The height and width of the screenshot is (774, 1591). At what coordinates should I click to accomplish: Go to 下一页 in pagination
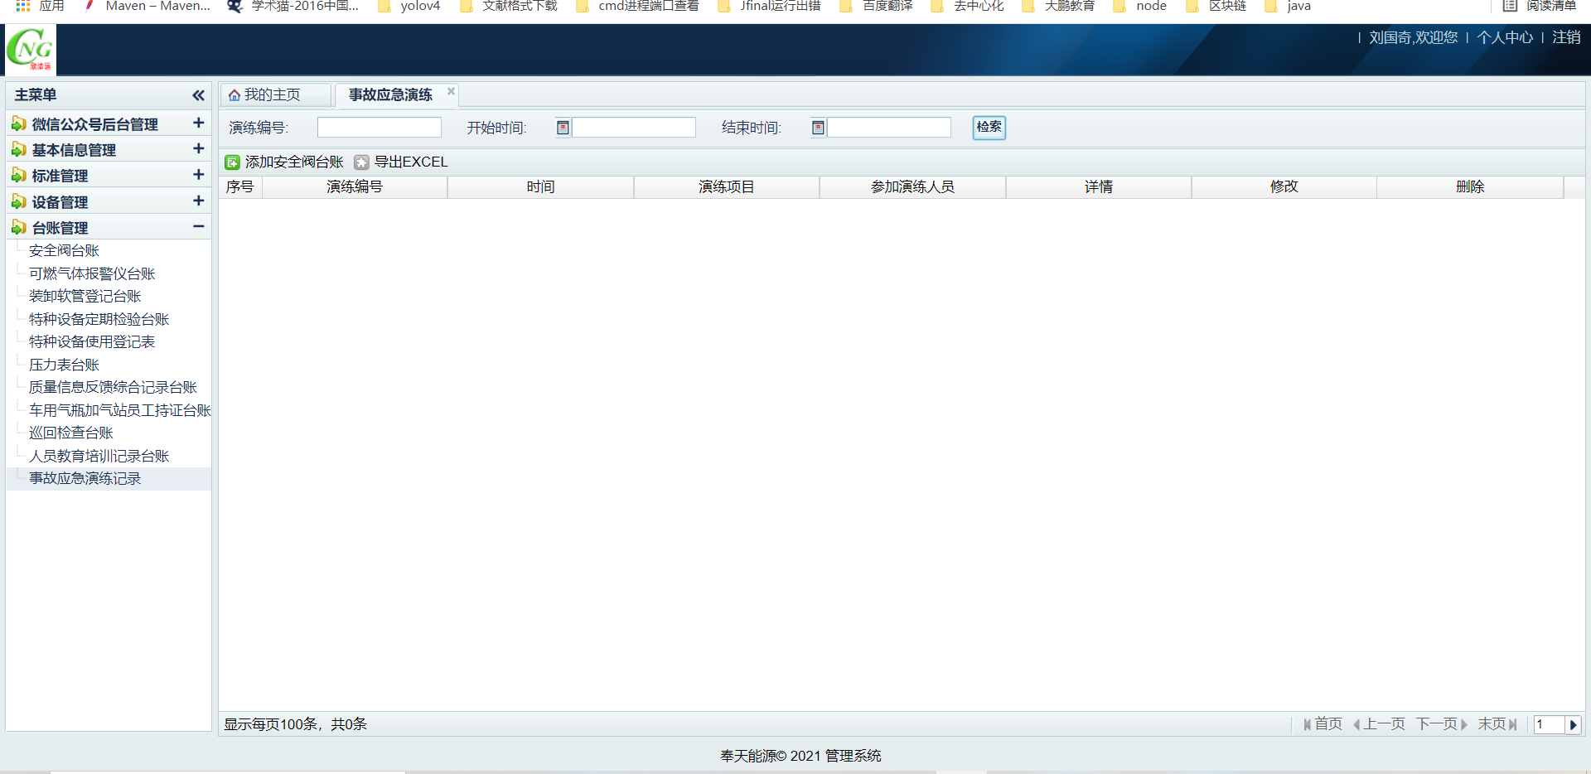[x=1441, y=724]
